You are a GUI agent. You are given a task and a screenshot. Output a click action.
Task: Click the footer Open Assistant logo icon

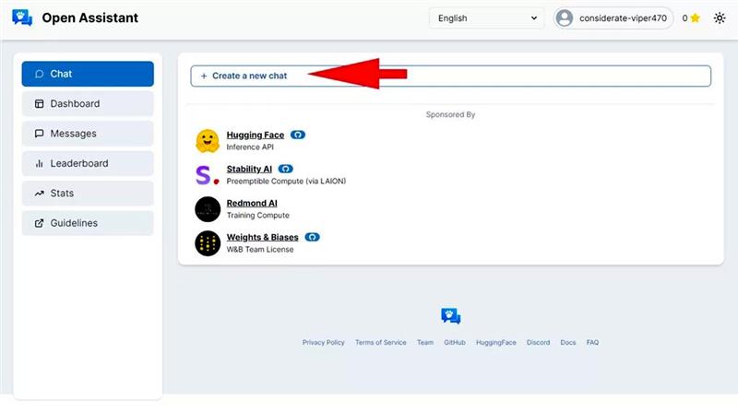pyautogui.click(x=450, y=317)
